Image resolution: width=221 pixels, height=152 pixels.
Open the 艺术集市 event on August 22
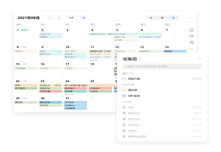click(26, 88)
